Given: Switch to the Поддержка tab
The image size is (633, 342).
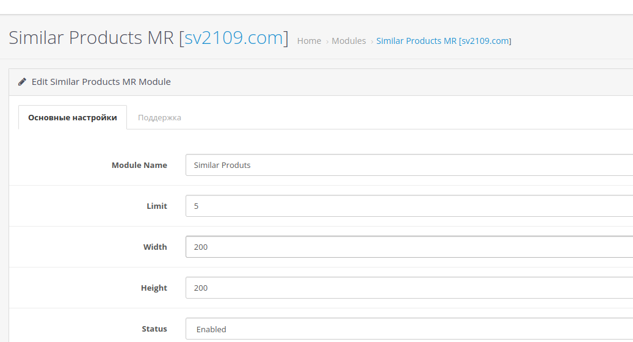Looking at the screenshot, I should pos(159,117).
